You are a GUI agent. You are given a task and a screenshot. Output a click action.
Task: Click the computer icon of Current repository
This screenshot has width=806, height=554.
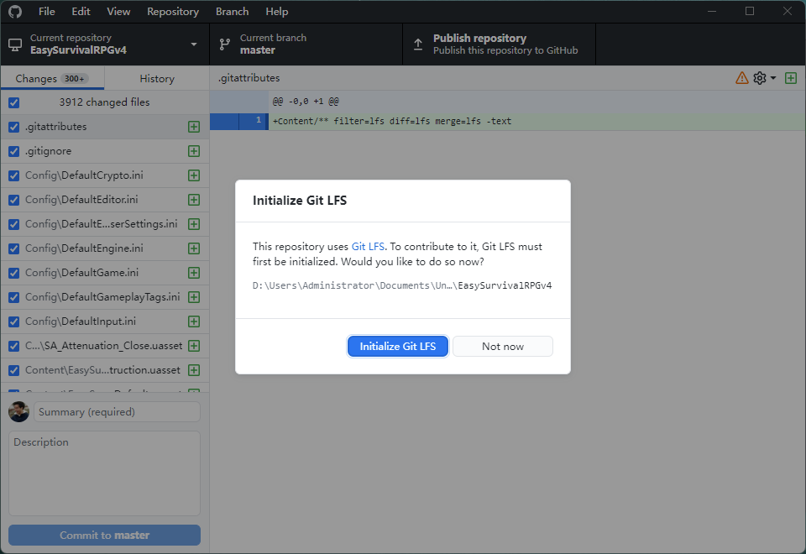coord(15,44)
